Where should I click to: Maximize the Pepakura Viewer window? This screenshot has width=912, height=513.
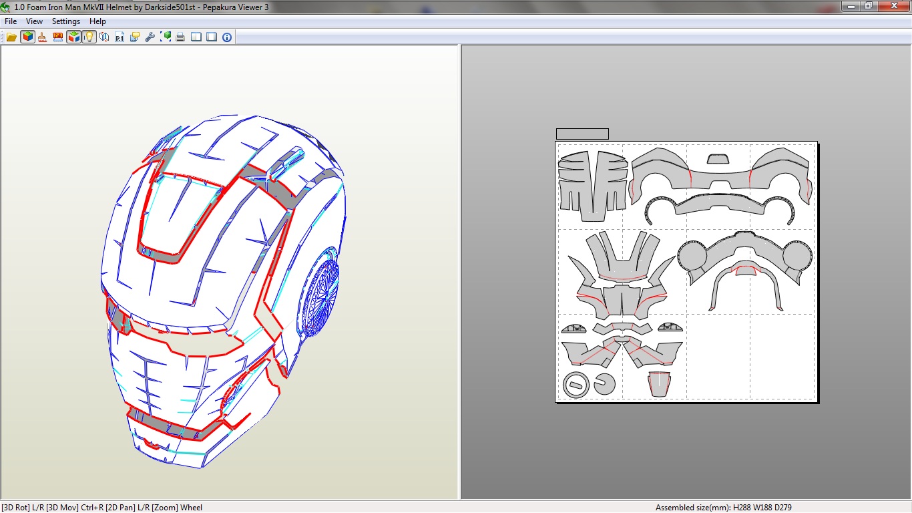pyautogui.click(x=868, y=6)
